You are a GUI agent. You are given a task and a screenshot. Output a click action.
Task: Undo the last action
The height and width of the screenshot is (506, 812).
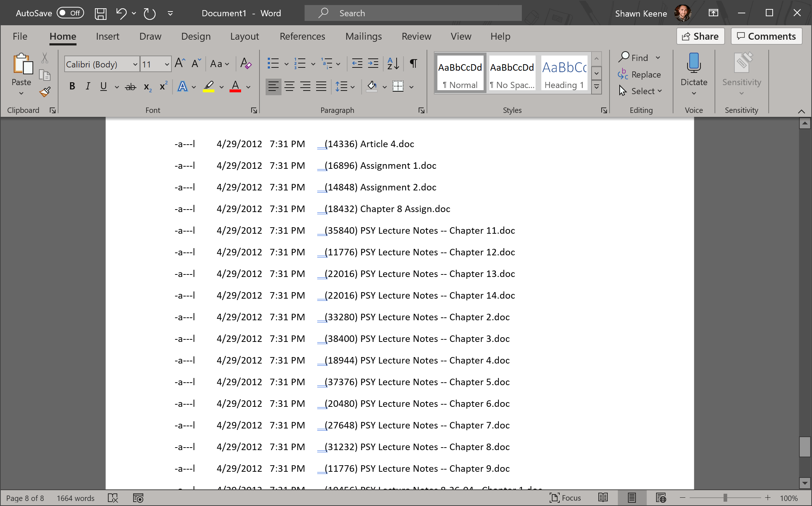point(121,14)
